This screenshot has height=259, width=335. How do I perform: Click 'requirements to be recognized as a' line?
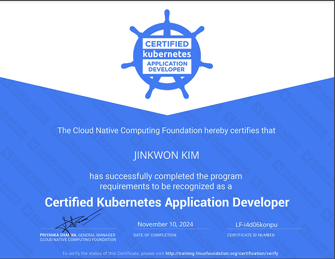[166, 186]
